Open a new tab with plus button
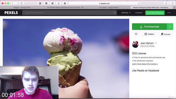This screenshot has height=99, width=176. [174, 7]
